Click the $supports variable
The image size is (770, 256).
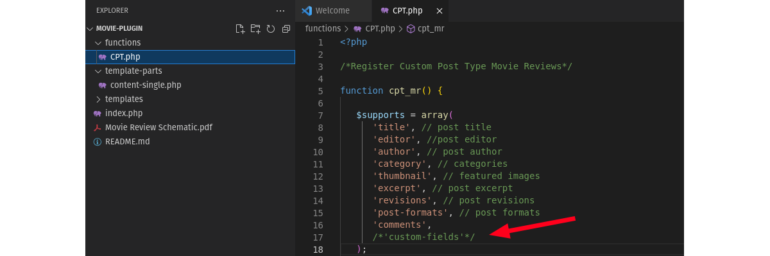point(381,115)
